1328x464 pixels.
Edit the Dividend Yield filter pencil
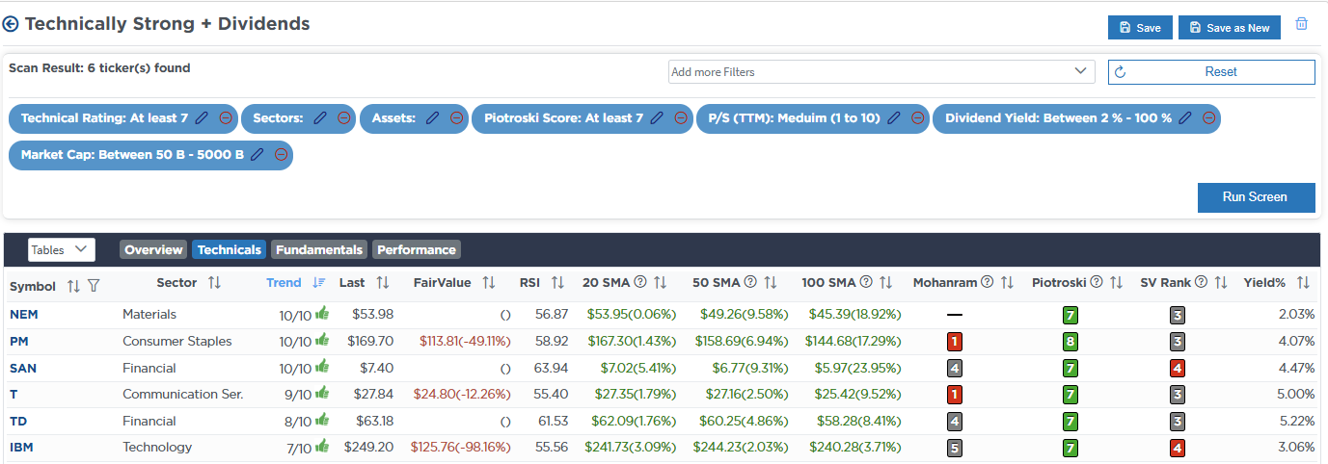point(1185,118)
